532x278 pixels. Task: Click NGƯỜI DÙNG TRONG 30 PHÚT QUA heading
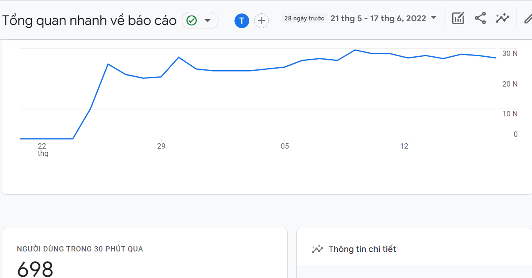click(80, 249)
